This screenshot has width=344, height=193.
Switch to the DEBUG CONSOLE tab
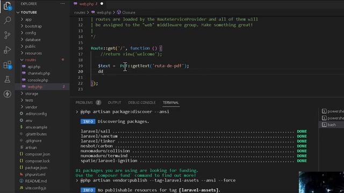[x=142, y=102]
